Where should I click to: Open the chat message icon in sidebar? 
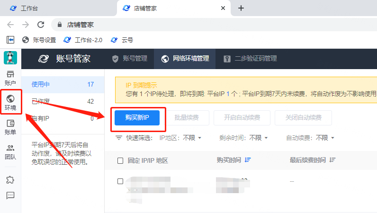(10, 195)
